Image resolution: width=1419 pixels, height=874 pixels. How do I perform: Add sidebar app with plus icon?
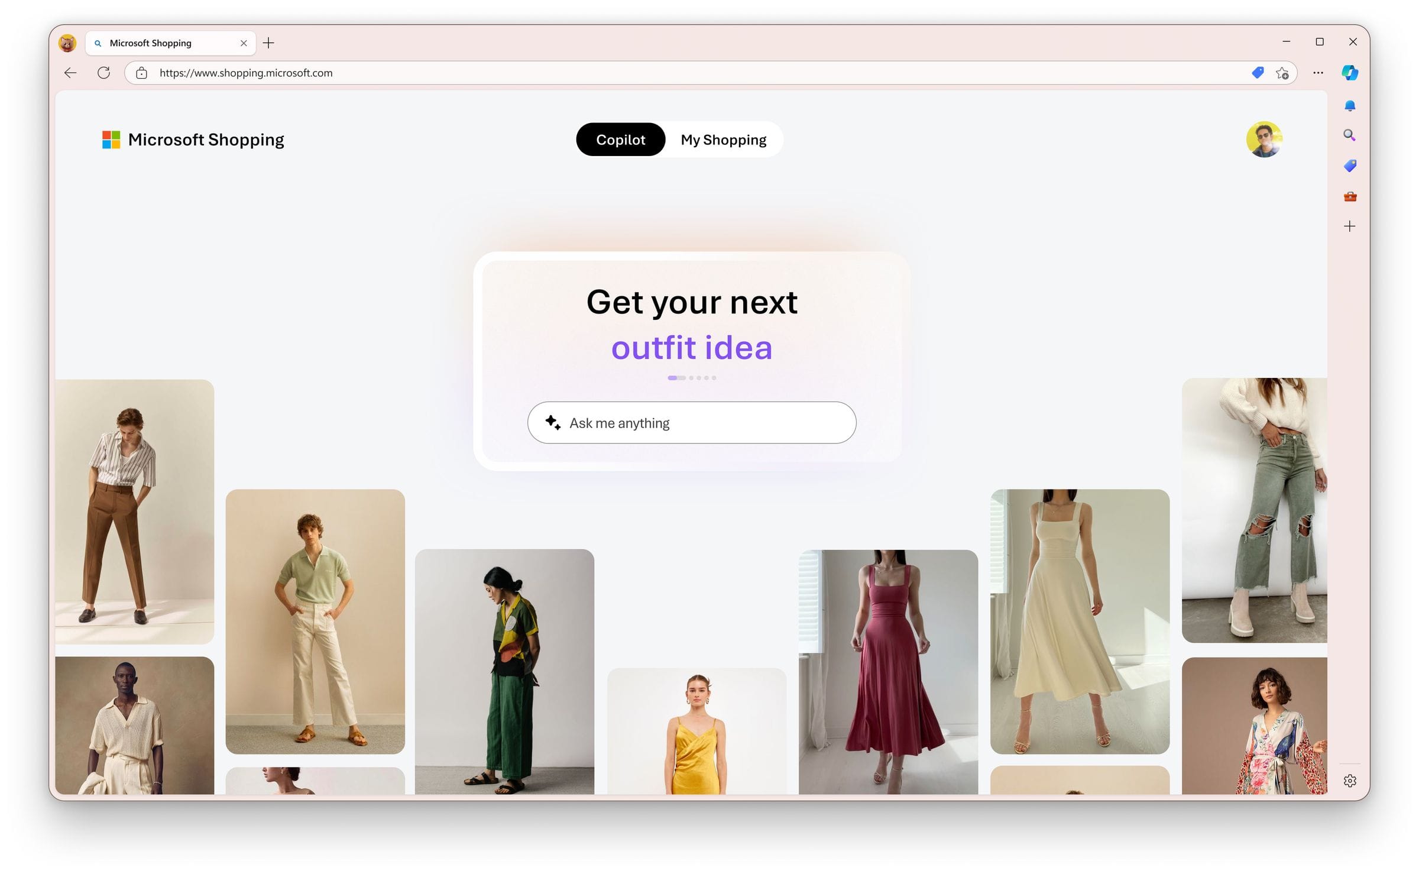coord(1349,226)
